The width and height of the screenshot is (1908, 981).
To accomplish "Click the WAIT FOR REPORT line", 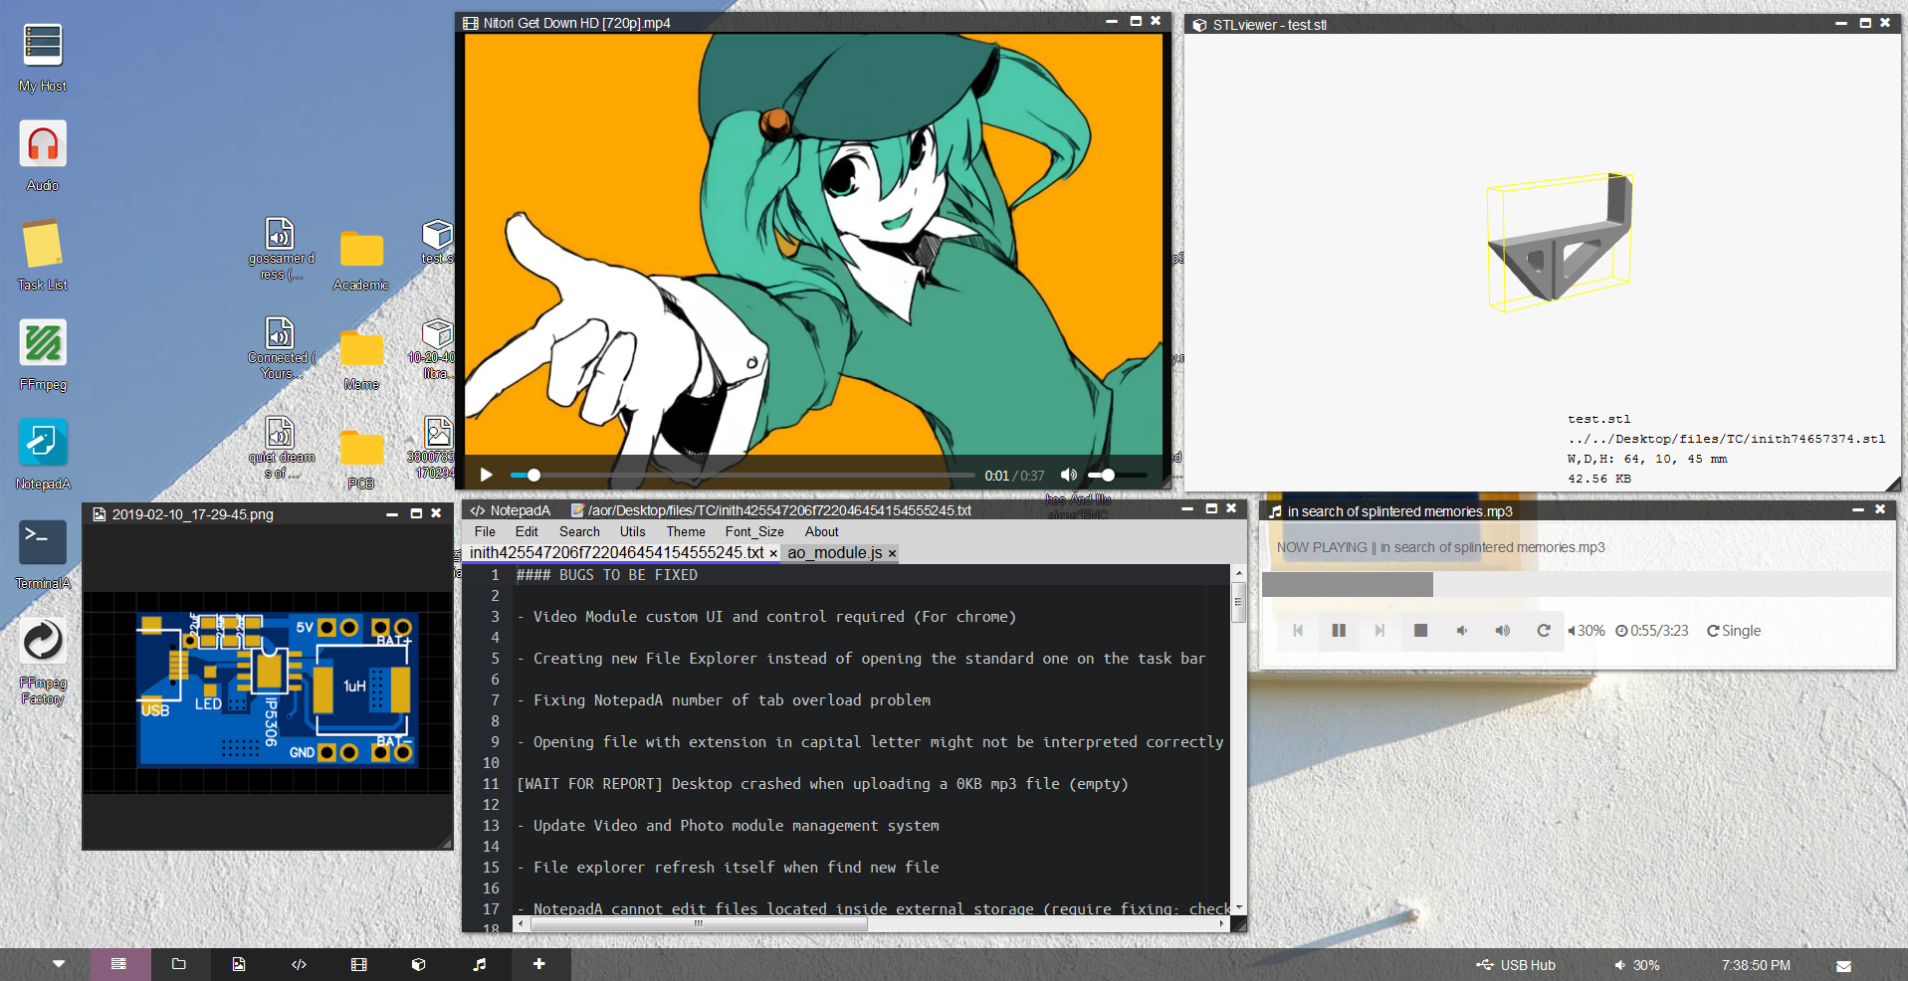I will (822, 784).
